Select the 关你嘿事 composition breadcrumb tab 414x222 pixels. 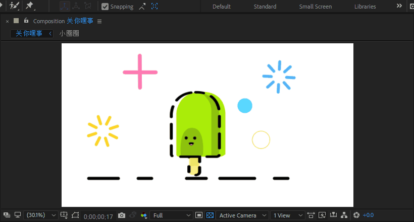click(29, 33)
